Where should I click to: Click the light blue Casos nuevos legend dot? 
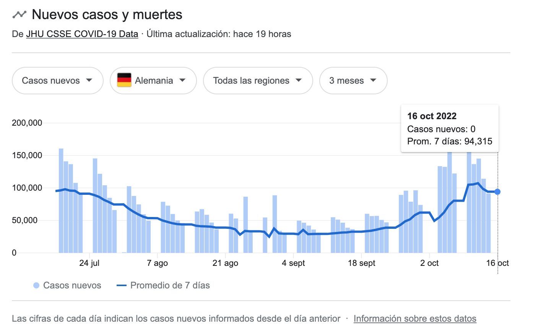[x=36, y=285]
